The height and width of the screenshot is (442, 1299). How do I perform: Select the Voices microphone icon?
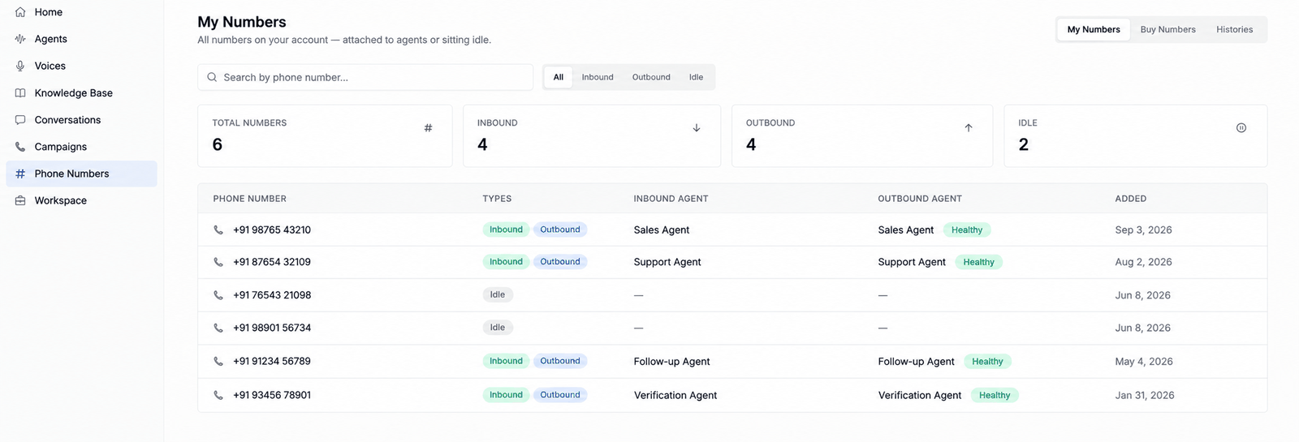coord(20,66)
